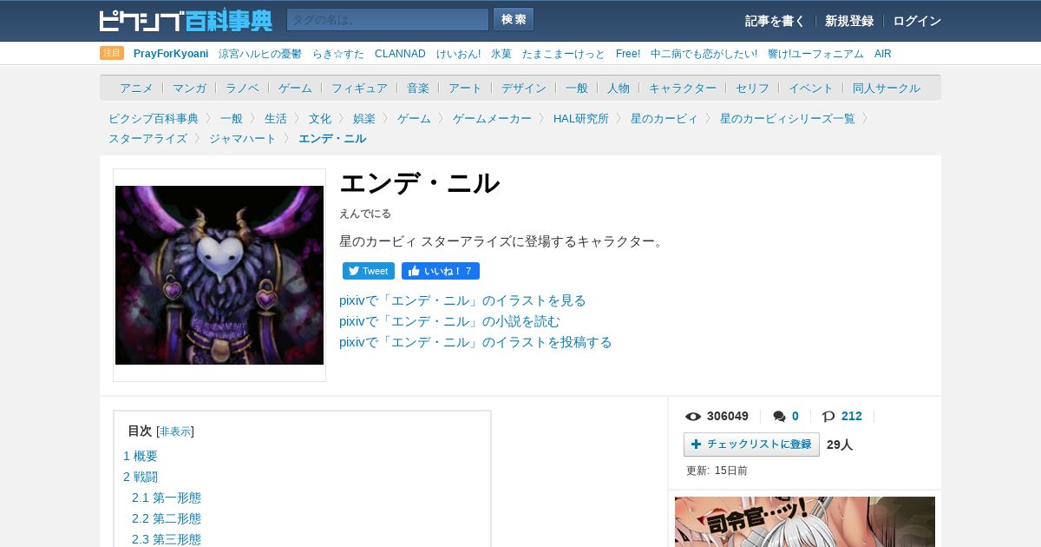
Task: Go to HAL研究所 breadcrumb
Action: pos(581,118)
